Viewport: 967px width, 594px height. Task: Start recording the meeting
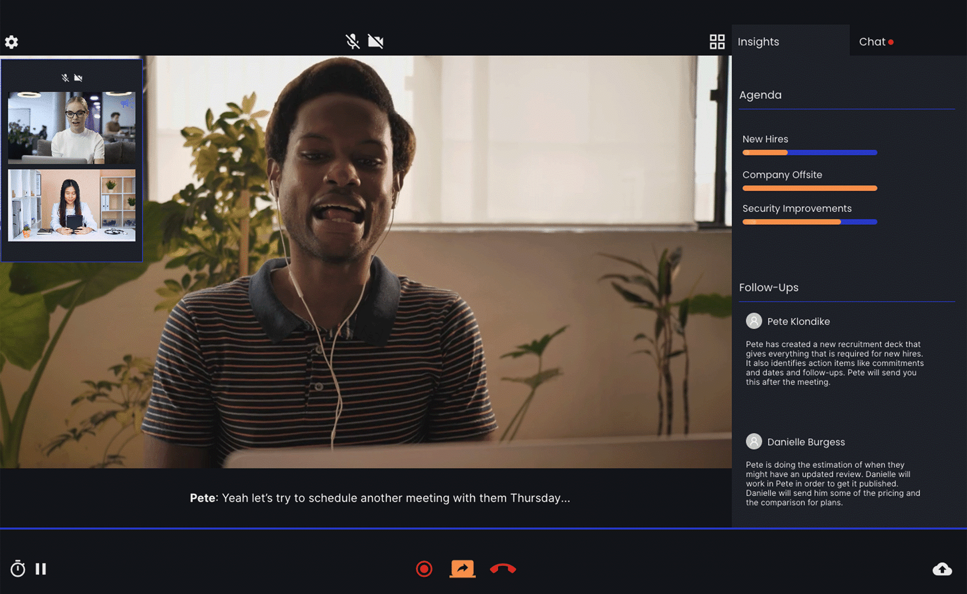click(x=424, y=569)
